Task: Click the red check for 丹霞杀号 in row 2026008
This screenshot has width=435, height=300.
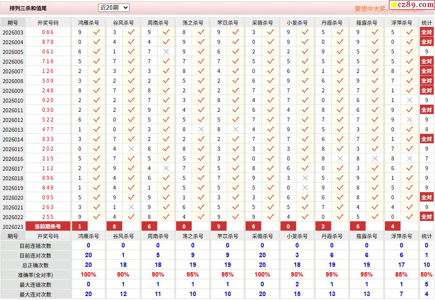Action: (x=340, y=80)
